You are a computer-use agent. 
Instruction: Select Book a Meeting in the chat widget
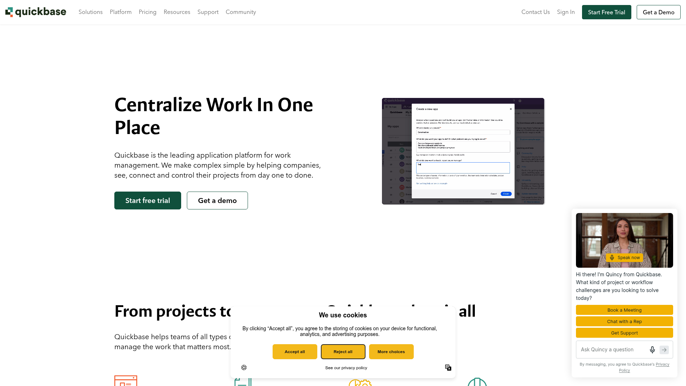624,310
